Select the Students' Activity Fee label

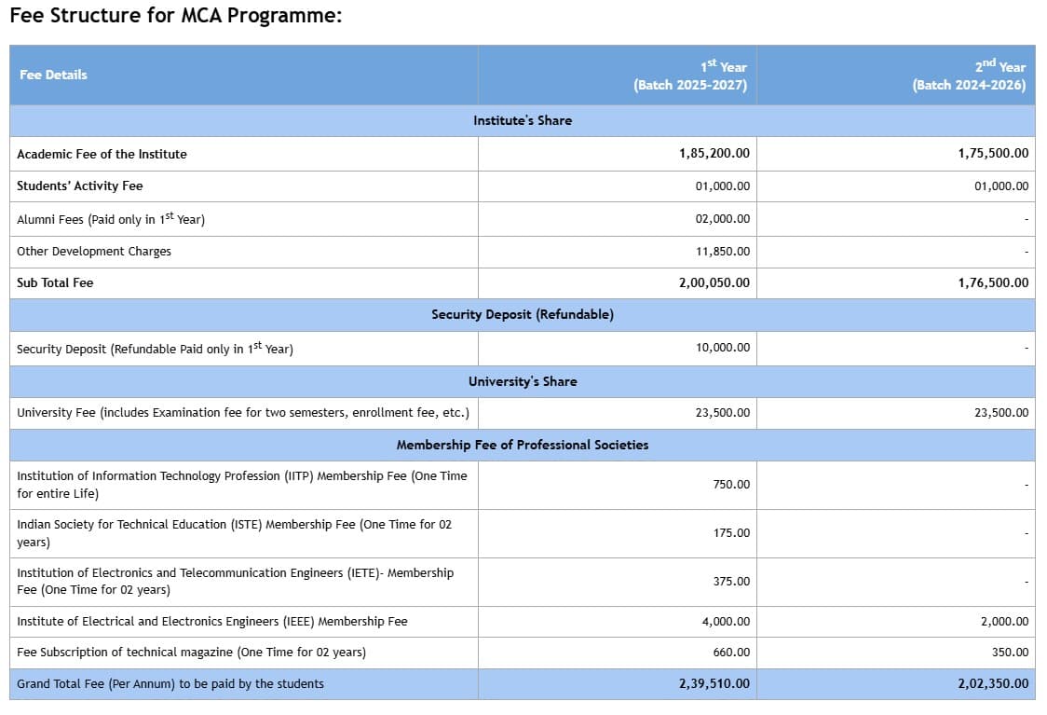click(x=80, y=186)
